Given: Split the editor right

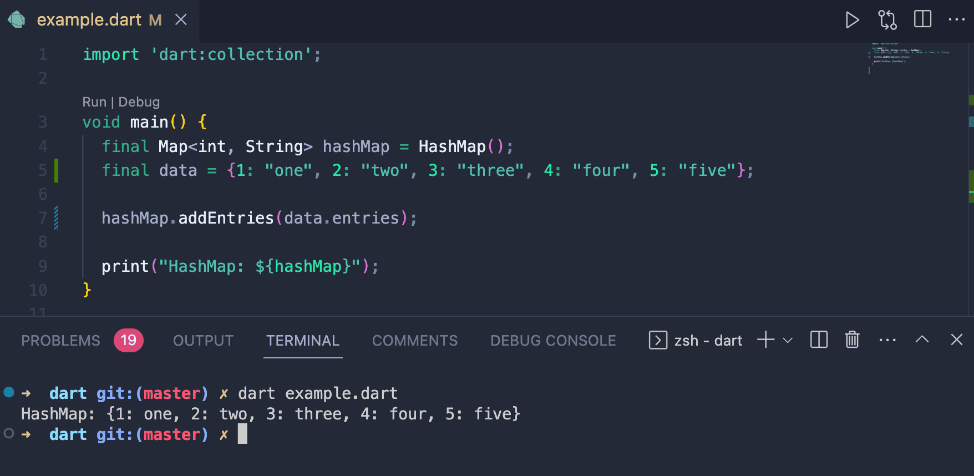Looking at the screenshot, I should 923,19.
